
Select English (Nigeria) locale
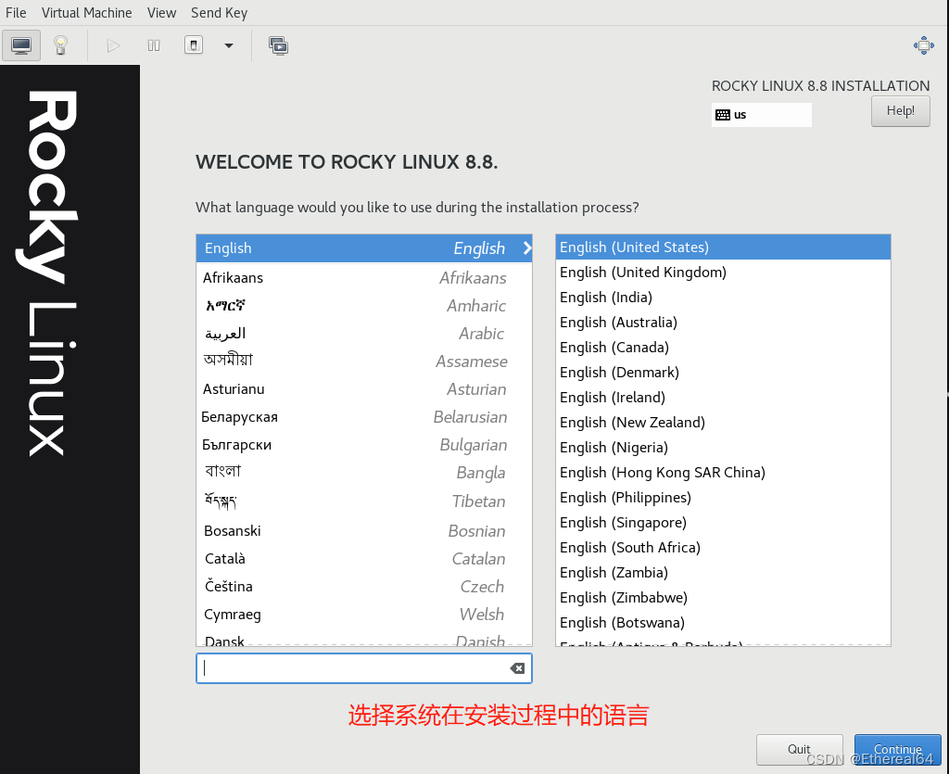point(723,447)
